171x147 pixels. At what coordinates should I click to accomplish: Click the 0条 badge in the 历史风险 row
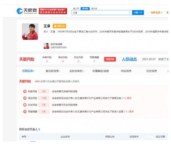click(44, 105)
